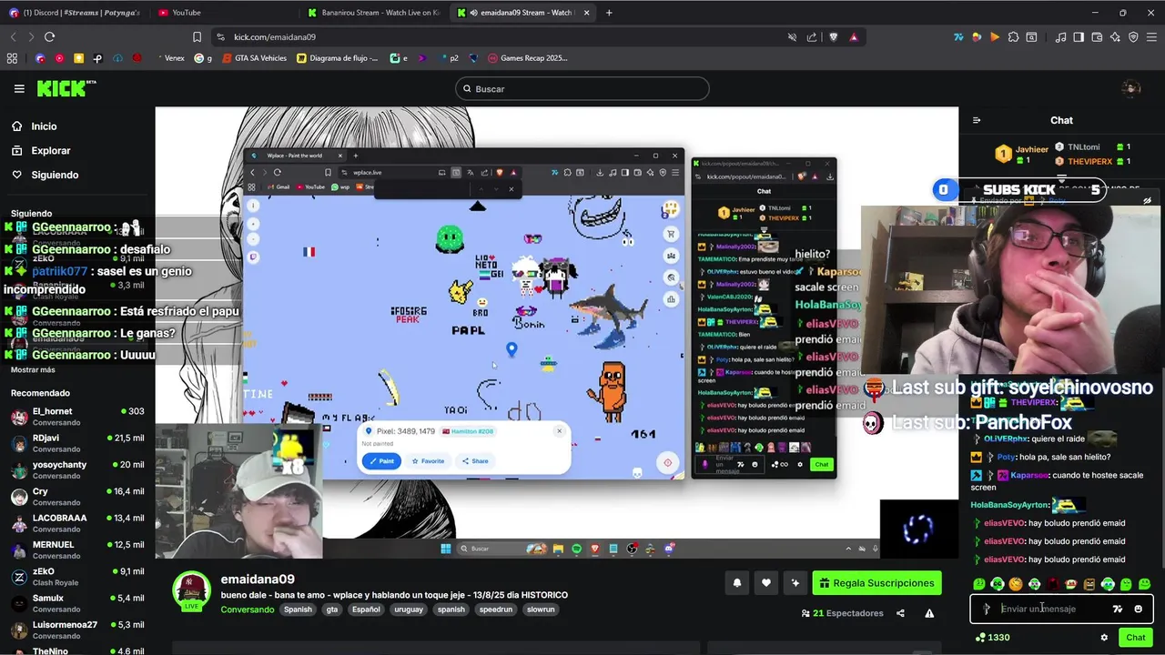Open the Diagrama de flujo bookmark
This screenshot has height=655, width=1165.
coord(338,58)
